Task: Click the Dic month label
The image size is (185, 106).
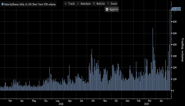Action: [x=116, y=101]
